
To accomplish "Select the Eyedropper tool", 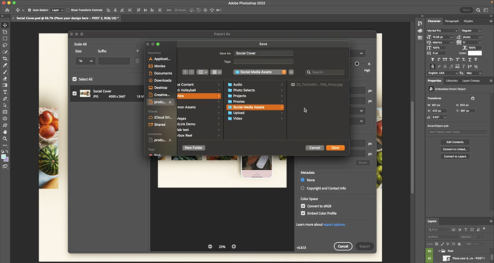I will 5,65.
